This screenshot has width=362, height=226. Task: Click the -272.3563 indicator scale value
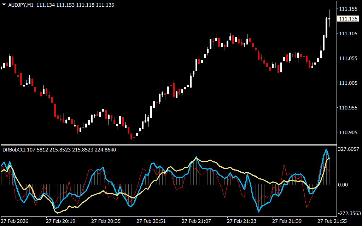(350, 213)
